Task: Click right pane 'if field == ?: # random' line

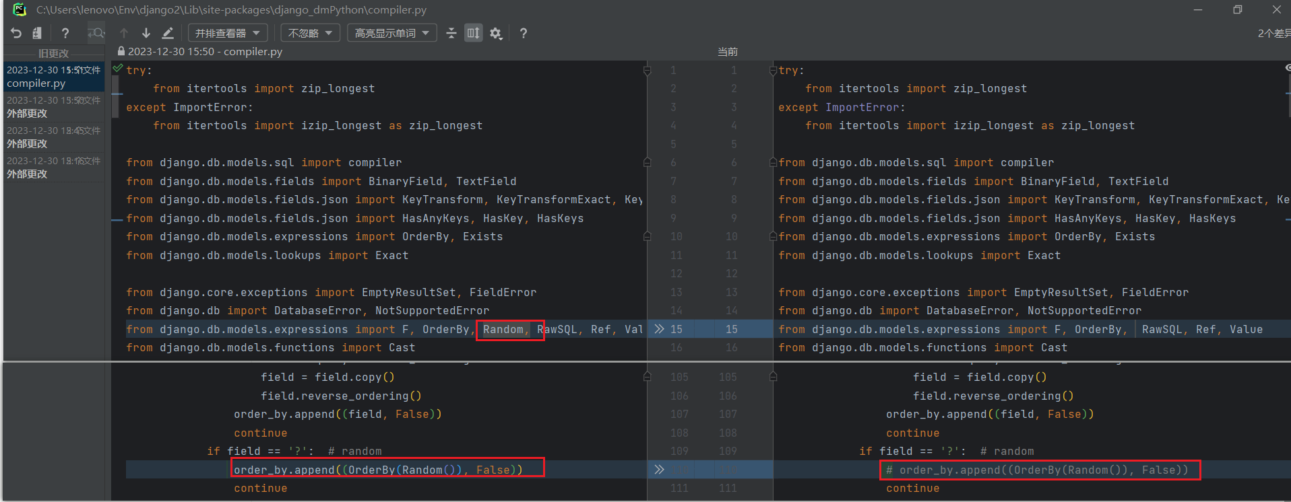Action: (946, 451)
